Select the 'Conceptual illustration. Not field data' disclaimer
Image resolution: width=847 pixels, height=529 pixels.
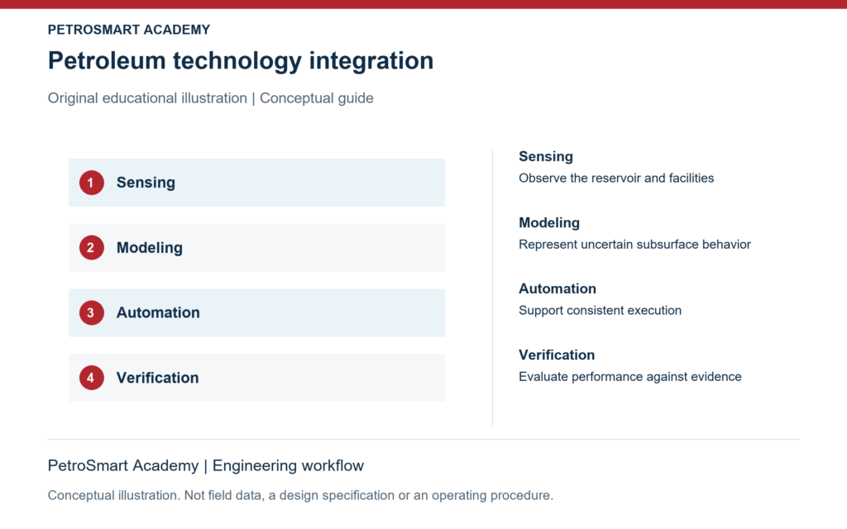(x=300, y=496)
